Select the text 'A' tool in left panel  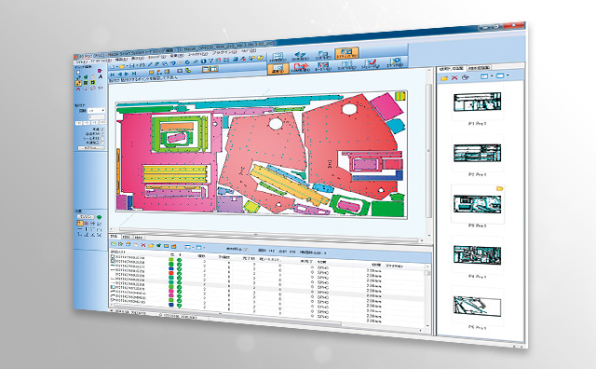tap(101, 76)
